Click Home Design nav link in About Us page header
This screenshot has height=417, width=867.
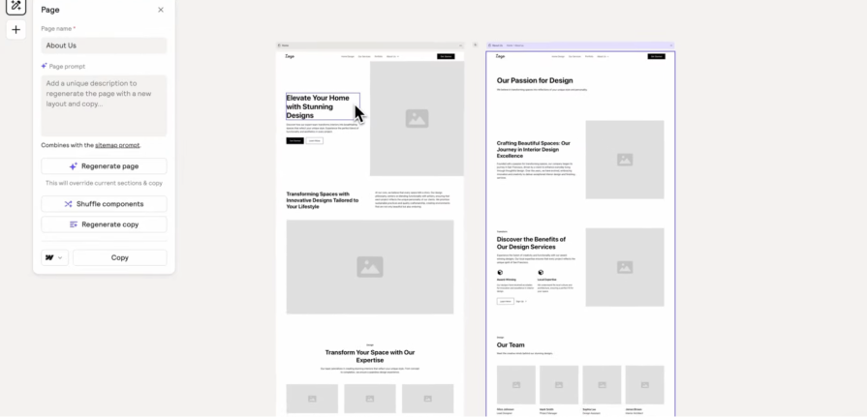coord(558,56)
